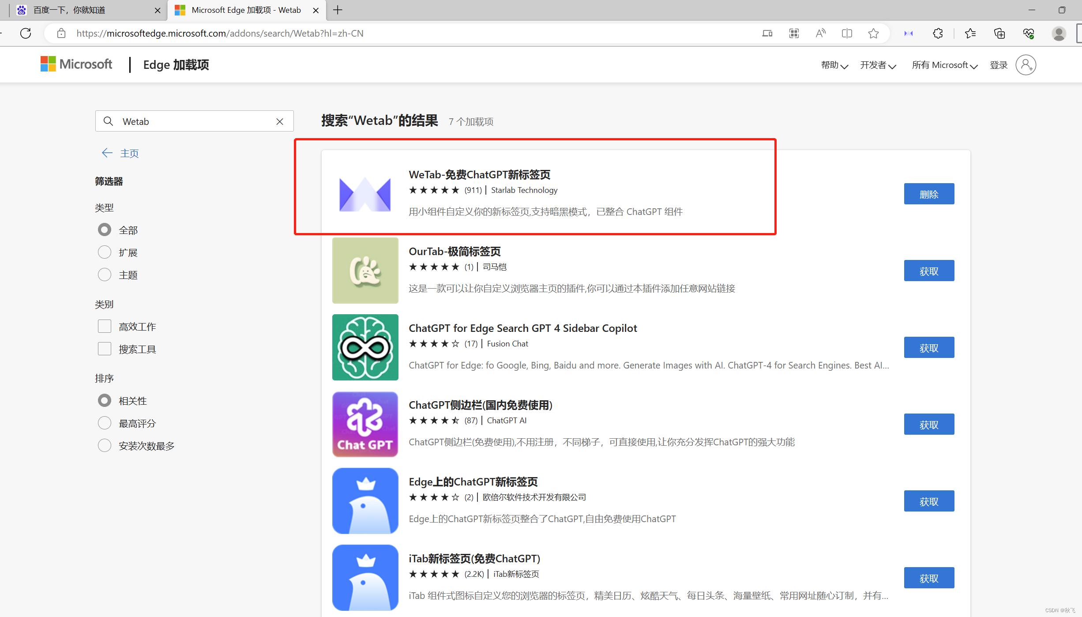Check the 高效工作 category checkbox

(x=105, y=326)
